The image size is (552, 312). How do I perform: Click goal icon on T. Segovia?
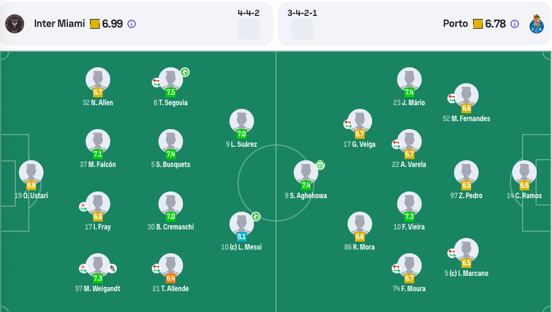[x=185, y=72]
